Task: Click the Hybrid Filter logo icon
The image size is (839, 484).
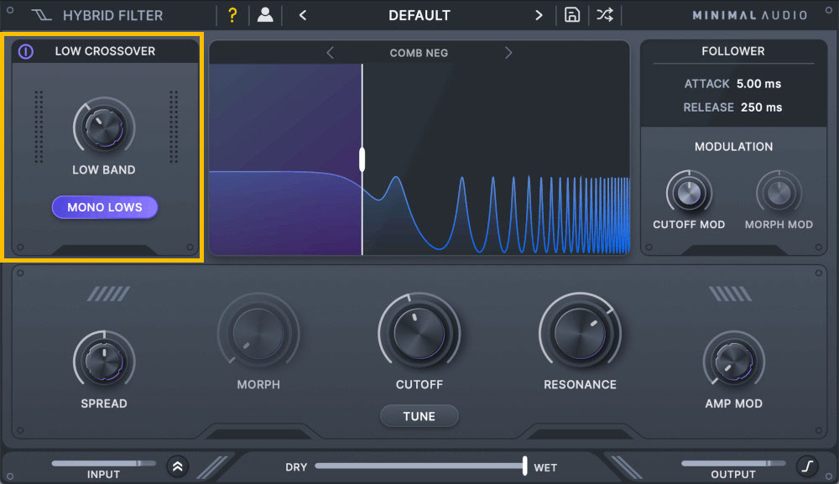Action: pyautogui.click(x=41, y=15)
